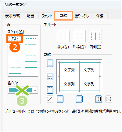Choose the double line style
This screenshot has width=122, height=132.
click(31, 73)
